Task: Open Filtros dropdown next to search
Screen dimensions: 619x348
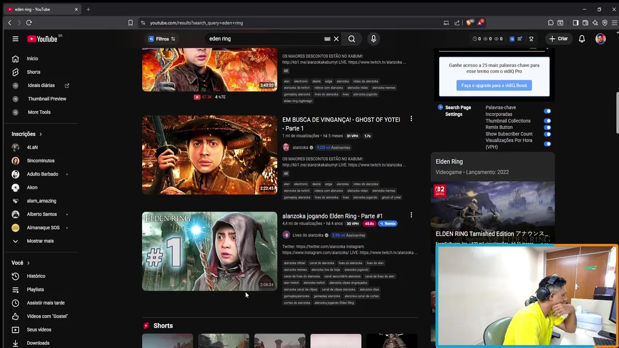Action: point(162,39)
